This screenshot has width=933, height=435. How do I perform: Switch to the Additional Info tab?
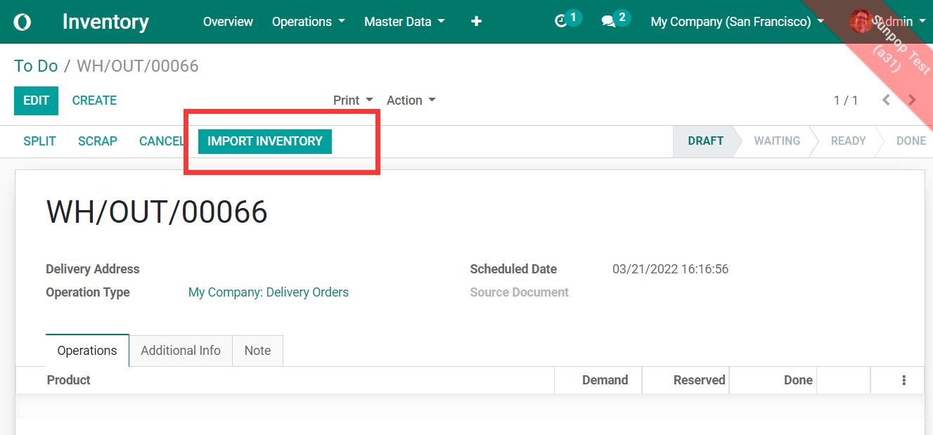coord(181,351)
